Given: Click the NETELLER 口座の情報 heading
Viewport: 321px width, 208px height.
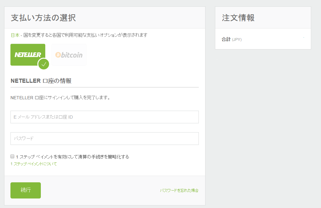Looking at the screenshot, I should pos(41,81).
